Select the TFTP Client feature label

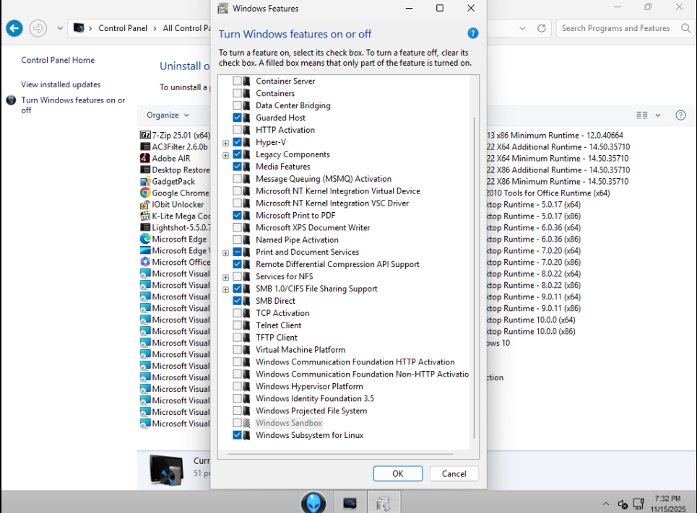pos(276,338)
